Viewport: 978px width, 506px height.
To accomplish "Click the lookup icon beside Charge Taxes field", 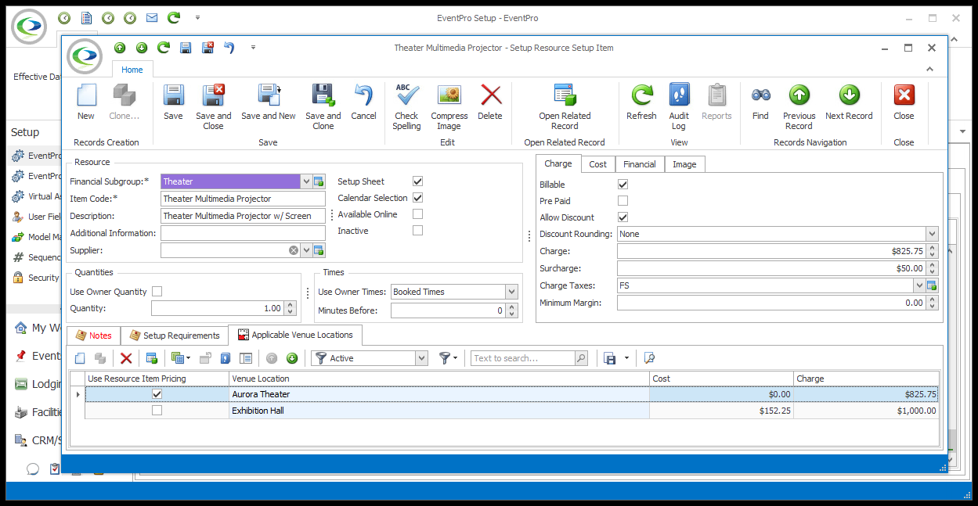I will 932,285.
